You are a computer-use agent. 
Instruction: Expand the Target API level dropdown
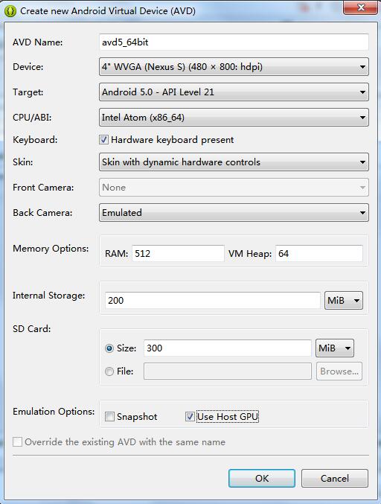pos(234,92)
